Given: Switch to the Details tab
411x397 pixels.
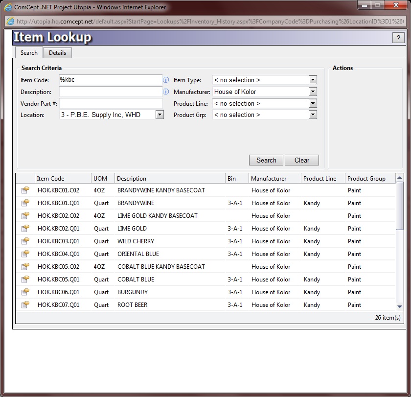Looking at the screenshot, I should click(x=57, y=53).
